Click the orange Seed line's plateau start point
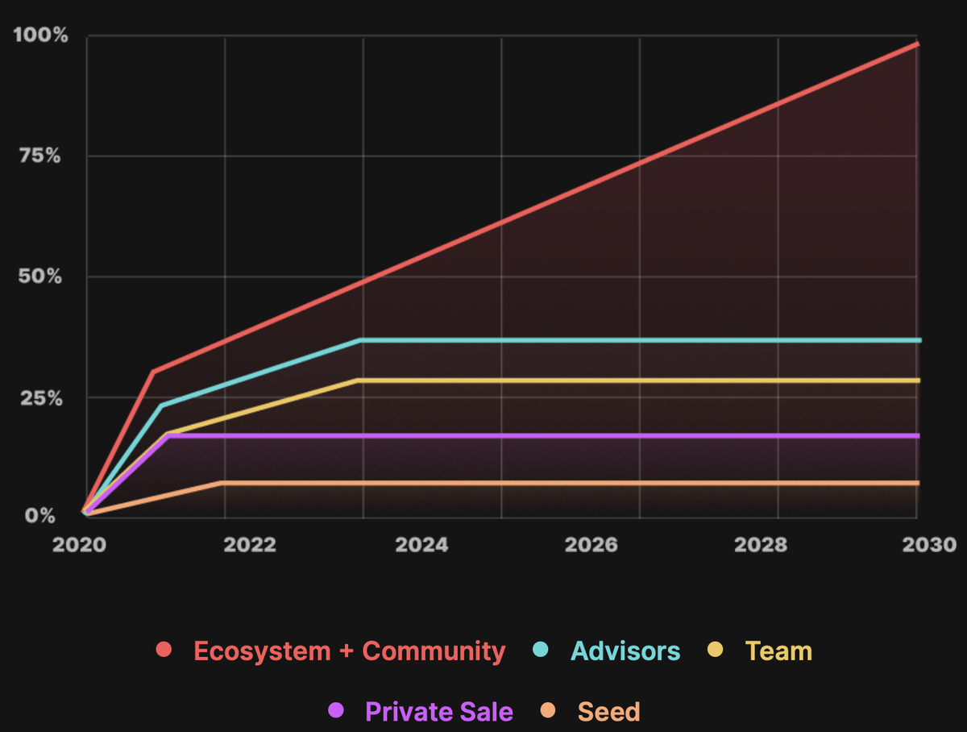This screenshot has height=732, width=967. click(x=221, y=482)
